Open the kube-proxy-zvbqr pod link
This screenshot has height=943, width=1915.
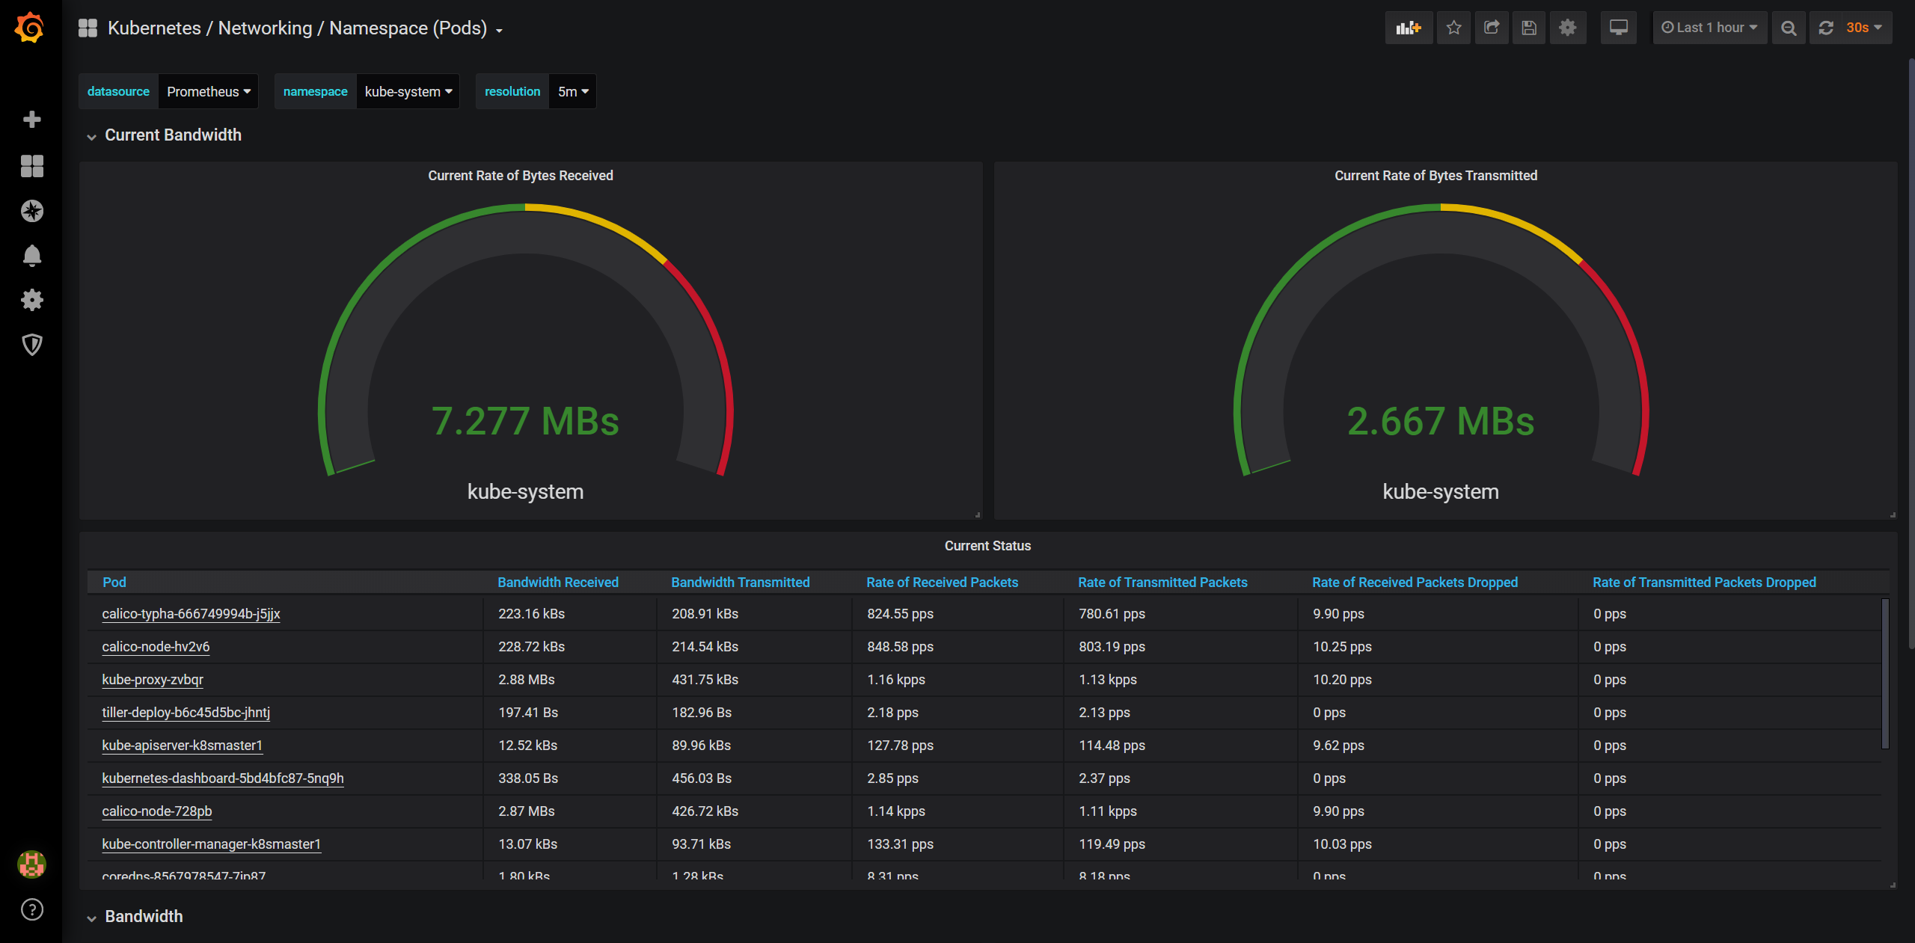pos(153,680)
